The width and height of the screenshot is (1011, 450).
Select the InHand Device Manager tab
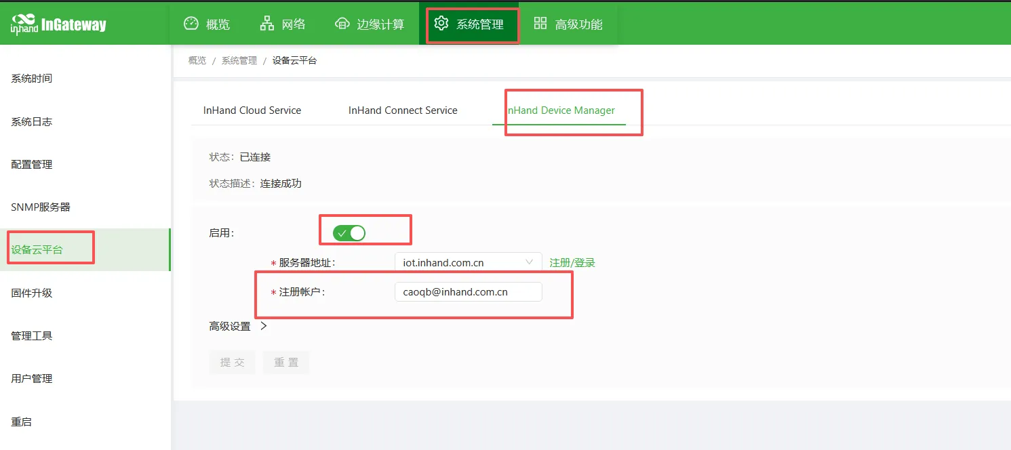559,110
